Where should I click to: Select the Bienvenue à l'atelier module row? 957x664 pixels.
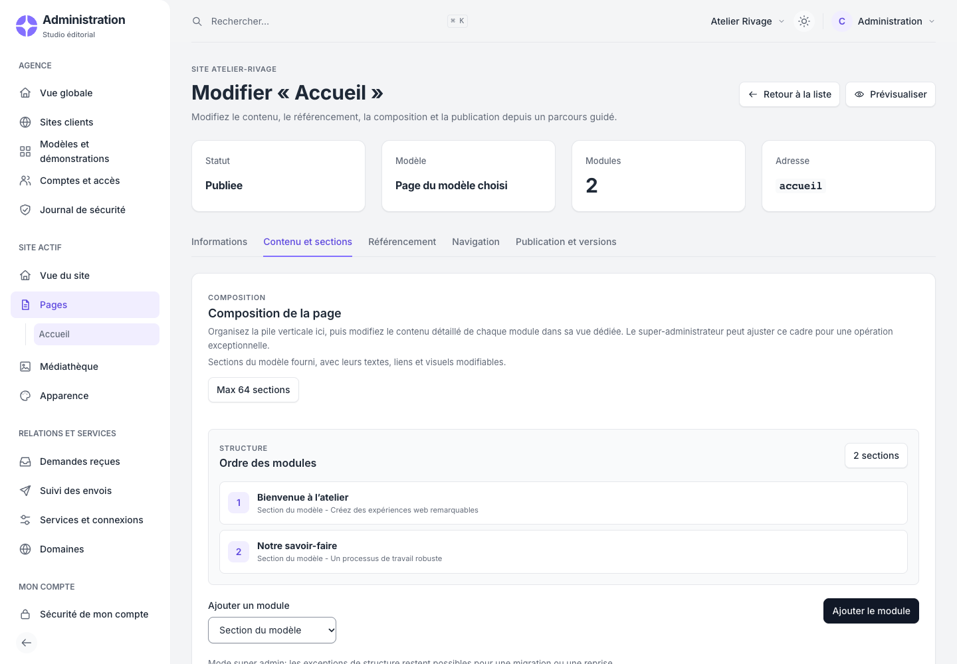564,503
